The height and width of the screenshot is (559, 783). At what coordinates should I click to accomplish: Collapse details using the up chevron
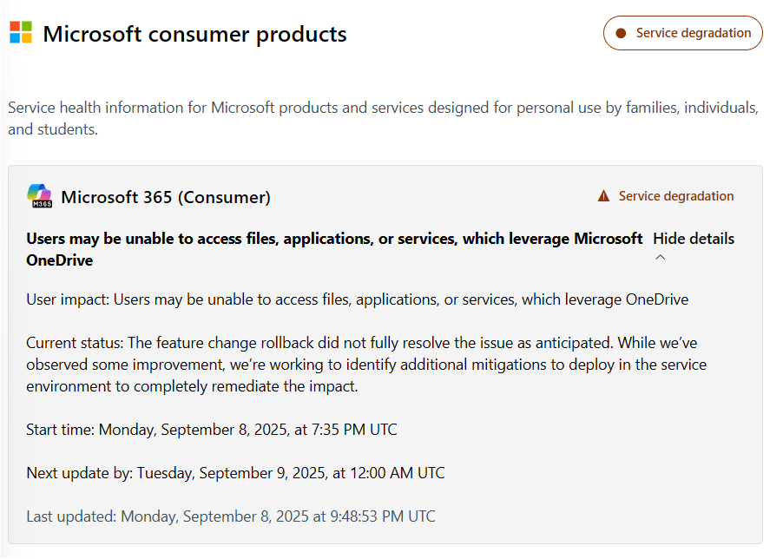(x=660, y=258)
